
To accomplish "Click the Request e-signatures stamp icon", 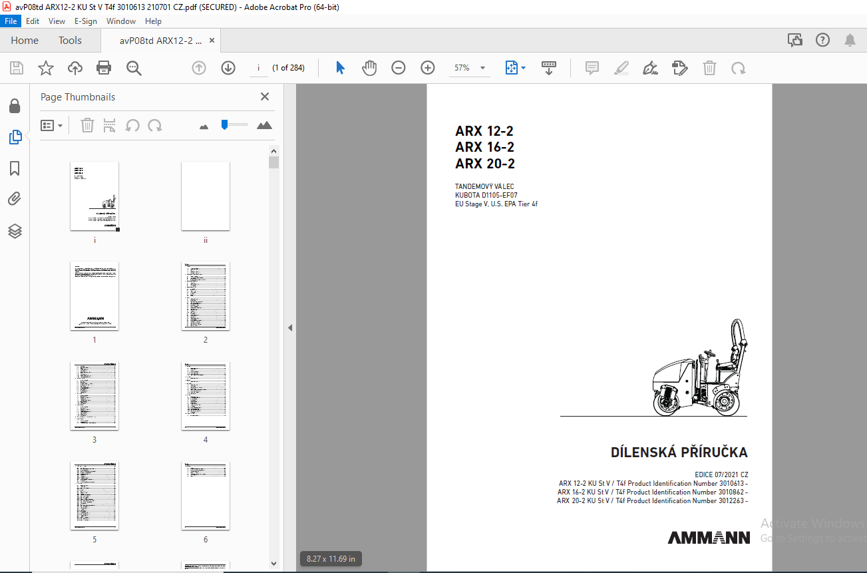I will [679, 68].
